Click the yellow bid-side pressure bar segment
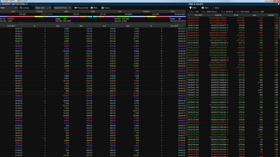 pos(39,17)
